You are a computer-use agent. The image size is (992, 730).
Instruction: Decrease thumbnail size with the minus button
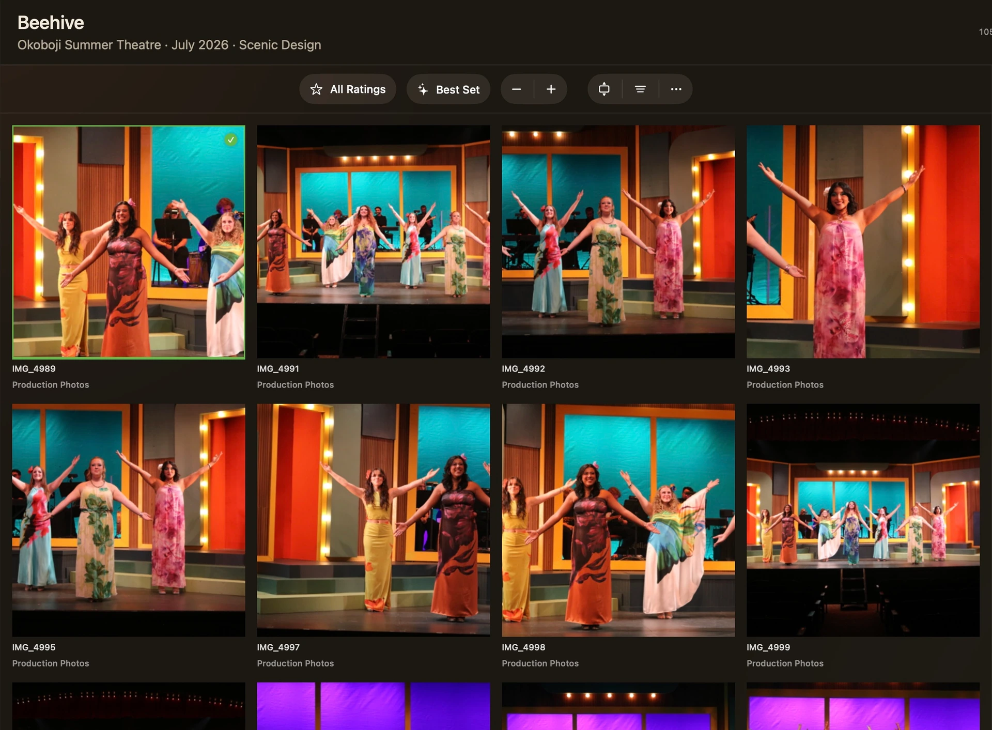point(517,89)
